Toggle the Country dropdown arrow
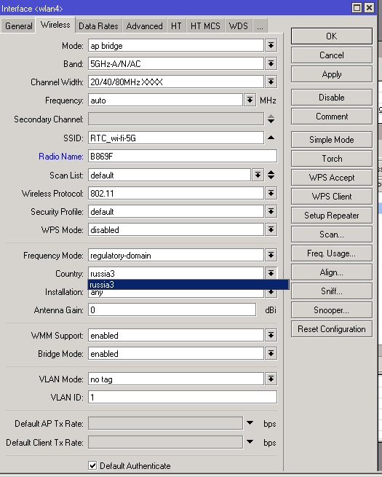Viewport: 382px width, 477px height. (x=271, y=273)
